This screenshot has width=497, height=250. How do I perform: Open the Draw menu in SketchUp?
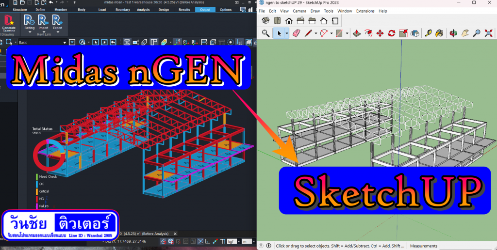[x=315, y=11]
